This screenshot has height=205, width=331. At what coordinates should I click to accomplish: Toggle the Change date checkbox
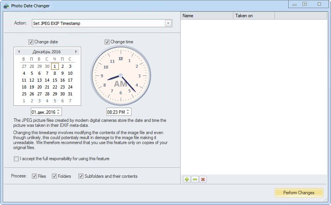[x=31, y=42]
